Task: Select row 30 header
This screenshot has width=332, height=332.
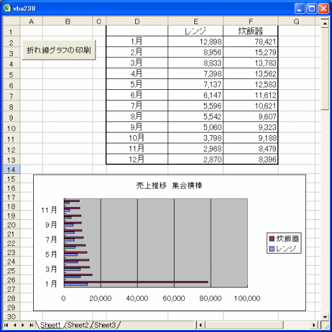Action: click(11, 316)
